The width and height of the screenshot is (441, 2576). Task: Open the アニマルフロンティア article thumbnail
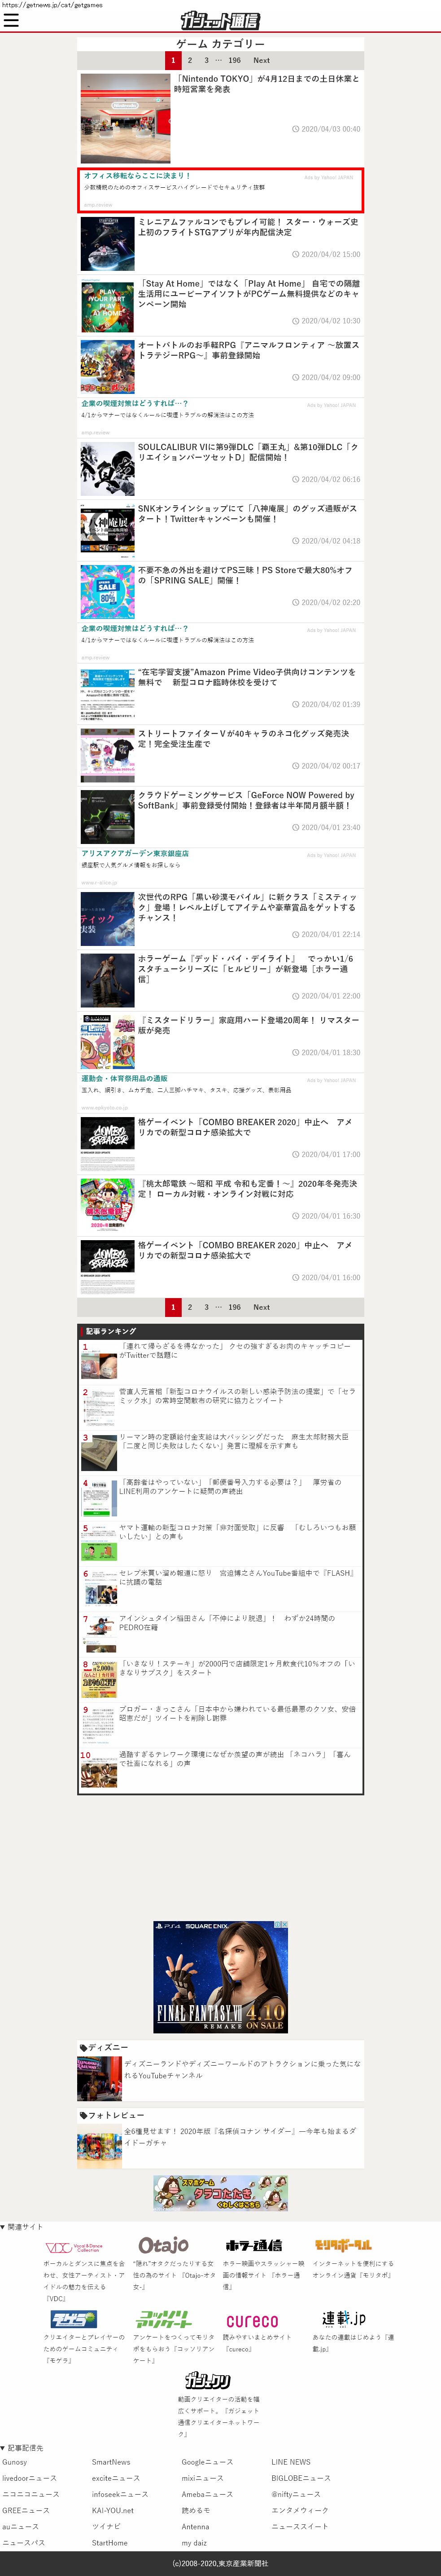[x=107, y=367]
